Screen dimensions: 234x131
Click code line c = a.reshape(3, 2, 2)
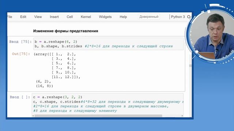click(x=58, y=97)
